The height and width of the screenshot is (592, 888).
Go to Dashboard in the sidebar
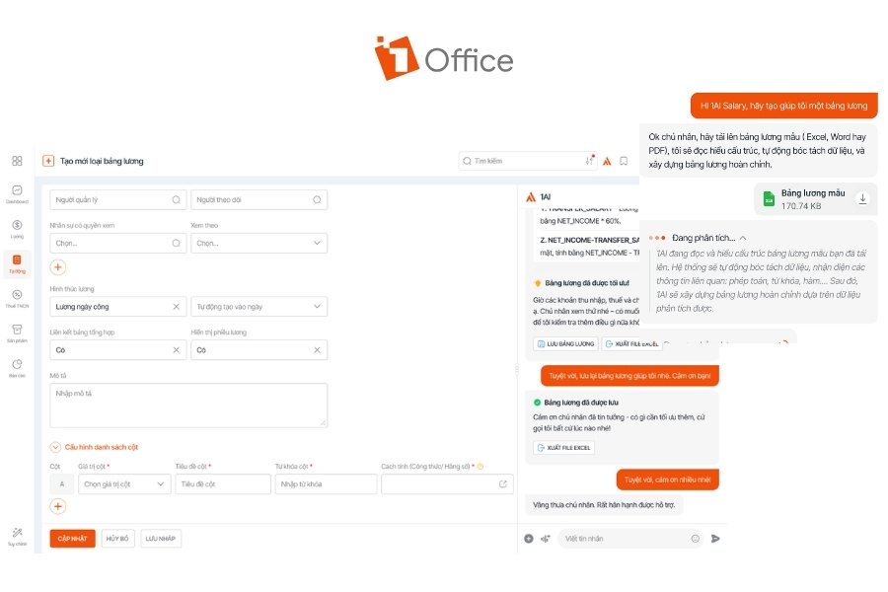click(x=17, y=193)
